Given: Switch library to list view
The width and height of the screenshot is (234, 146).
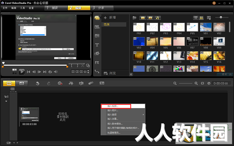Looking at the screenshot, I should click(x=196, y=18).
